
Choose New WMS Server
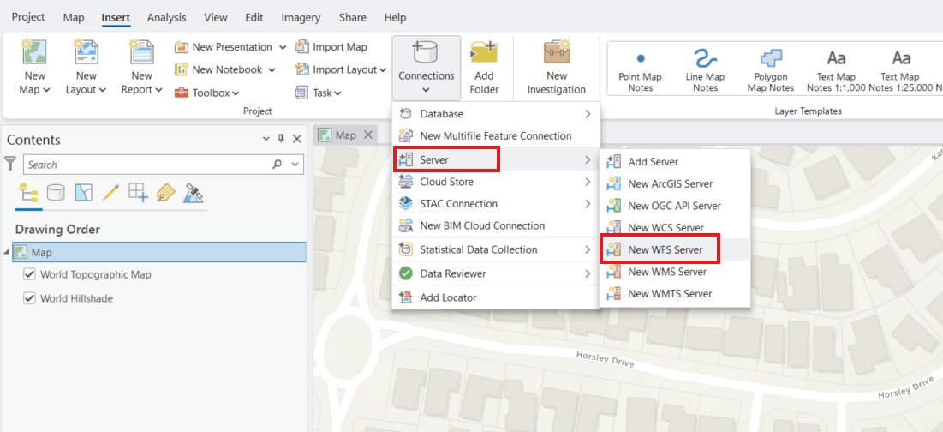click(675, 272)
